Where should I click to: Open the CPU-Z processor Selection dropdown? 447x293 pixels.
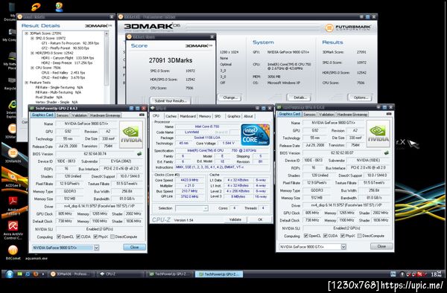coord(192,208)
